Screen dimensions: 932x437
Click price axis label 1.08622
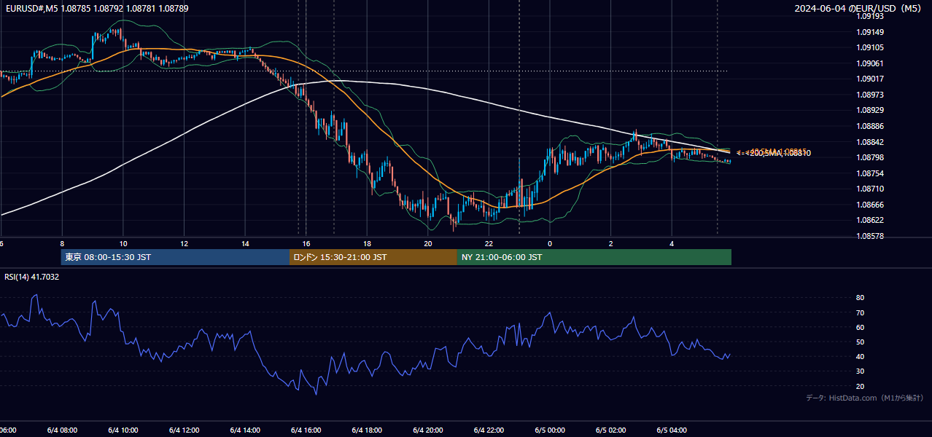pyautogui.click(x=870, y=220)
